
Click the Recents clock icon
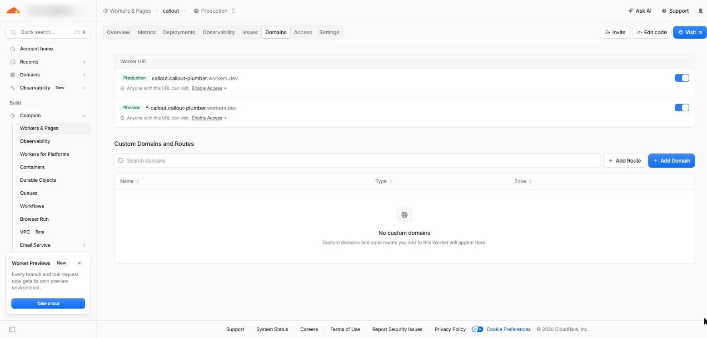pyautogui.click(x=13, y=62)
